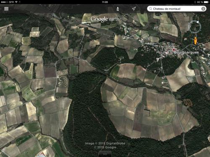
Task: Tap inside the look-around compass ring
Action: click(x=195, y=27)
